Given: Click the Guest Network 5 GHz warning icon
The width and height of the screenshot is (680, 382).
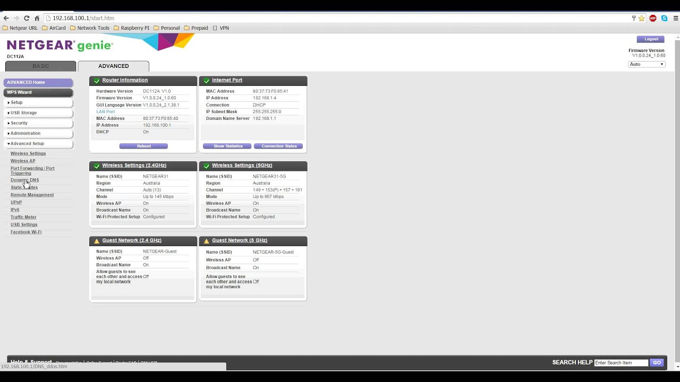Looking at the screenshot, I should click(x=207, y=241).
